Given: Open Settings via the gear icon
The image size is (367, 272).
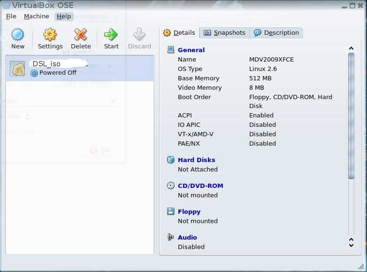Looking at the screenshot, I should coord(50,34).
